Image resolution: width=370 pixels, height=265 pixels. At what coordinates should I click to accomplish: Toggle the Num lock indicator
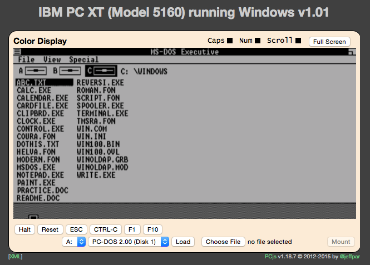click(258, 41)
